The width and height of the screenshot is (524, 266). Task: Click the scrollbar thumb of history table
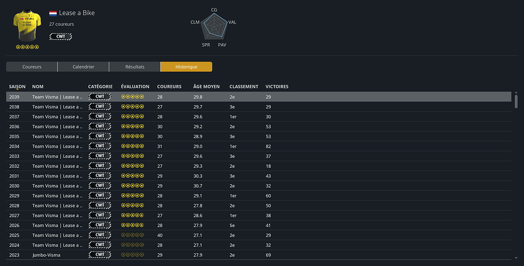[516, 101]
